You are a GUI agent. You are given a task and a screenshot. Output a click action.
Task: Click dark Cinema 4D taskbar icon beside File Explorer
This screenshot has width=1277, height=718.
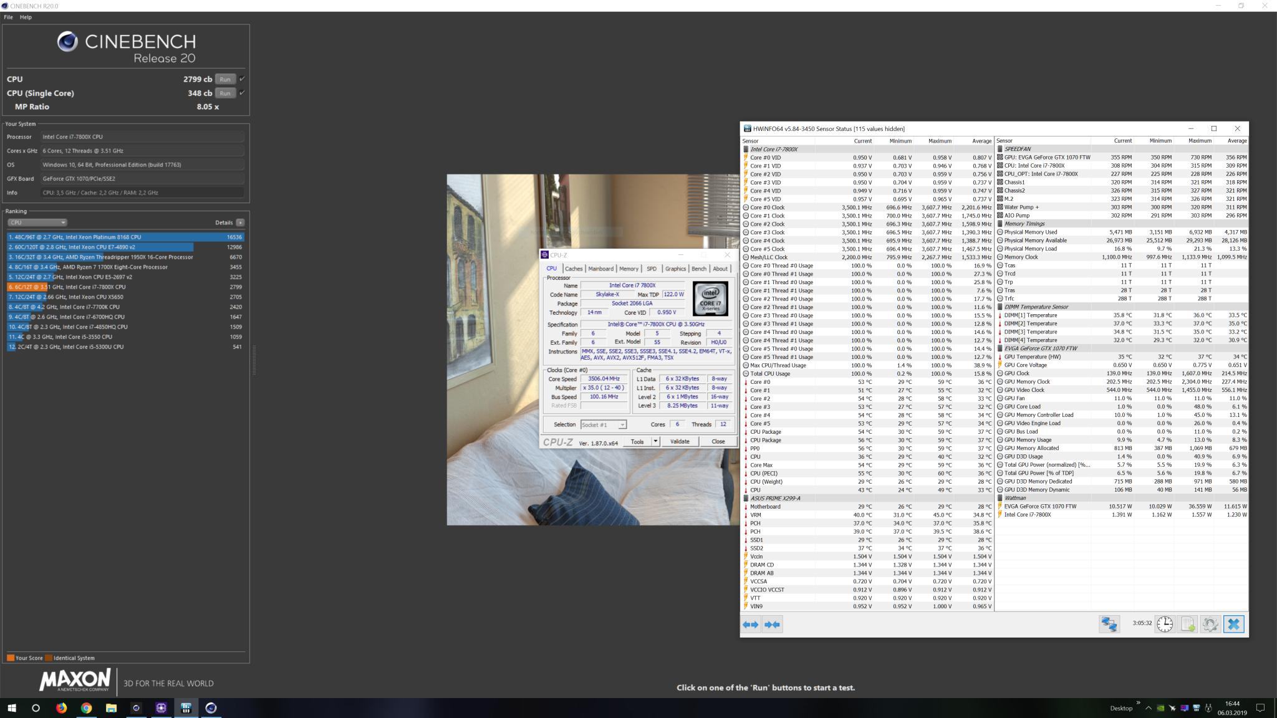[136, 708]
